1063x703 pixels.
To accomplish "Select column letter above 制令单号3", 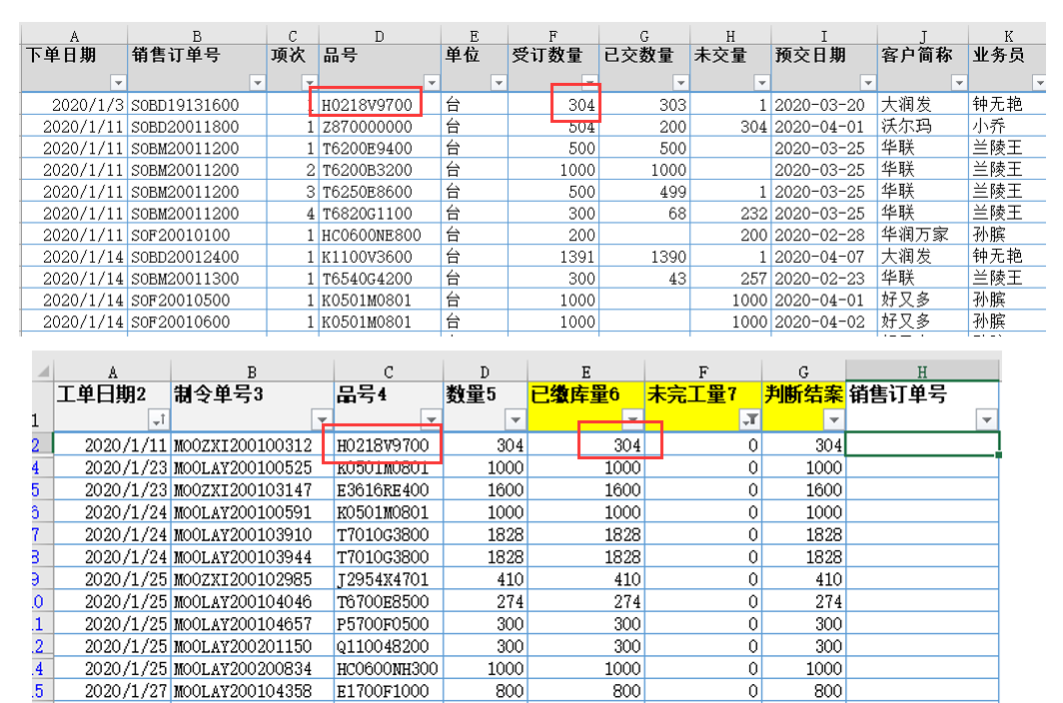I will click(252, 372).
